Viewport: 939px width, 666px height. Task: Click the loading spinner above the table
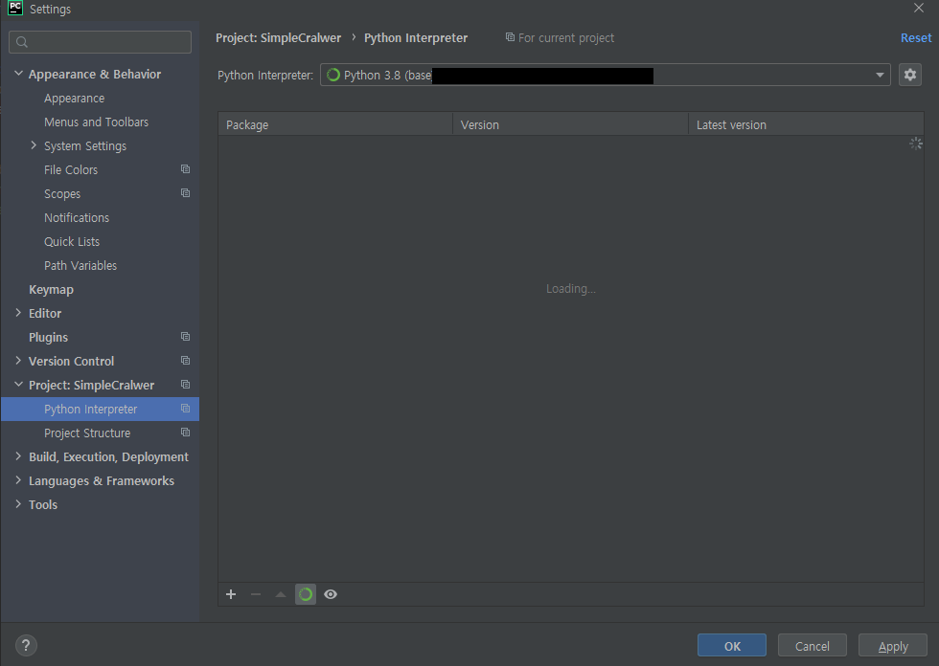[916, 144]
